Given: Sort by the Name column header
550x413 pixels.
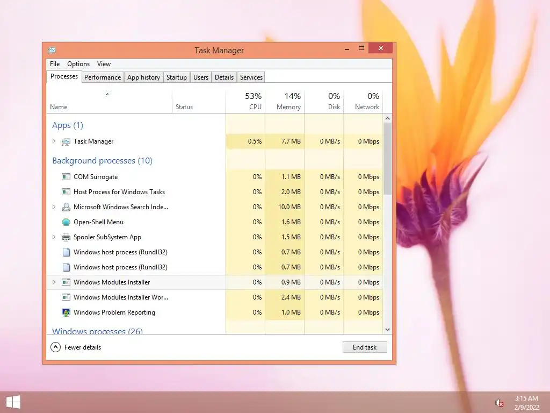Looking at the screenshot, I should tap(108, 102).
